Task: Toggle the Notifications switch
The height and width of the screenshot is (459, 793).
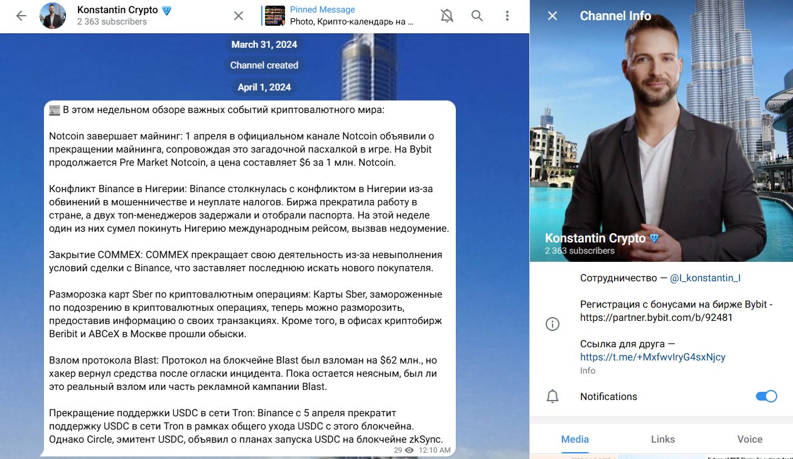Action: coord(766,396)
